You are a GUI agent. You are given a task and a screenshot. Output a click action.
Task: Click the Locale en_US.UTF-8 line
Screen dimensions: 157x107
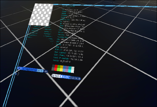click(62, 61)
